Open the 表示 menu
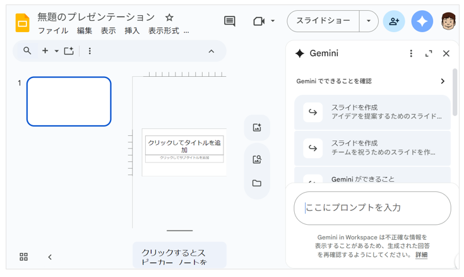Screen dimensions: 464x277 click(108, 31)
